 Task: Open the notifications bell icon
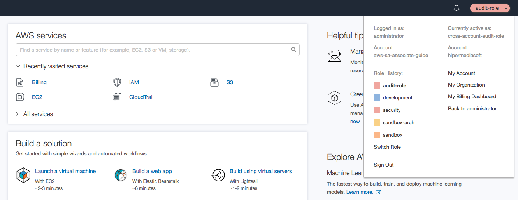[457, 8]
